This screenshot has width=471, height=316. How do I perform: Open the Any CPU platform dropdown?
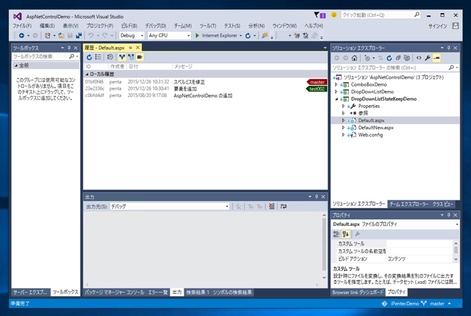coord(169,35)
